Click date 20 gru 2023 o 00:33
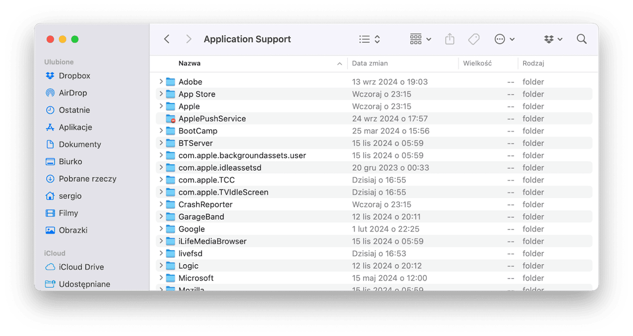This screenshot has width=633, height=336. [390, 167]
